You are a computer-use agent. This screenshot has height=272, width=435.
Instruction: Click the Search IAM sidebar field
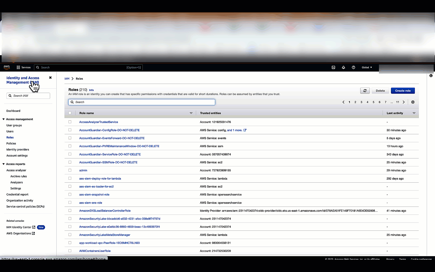pyautogui.click(x=28, y=96)
